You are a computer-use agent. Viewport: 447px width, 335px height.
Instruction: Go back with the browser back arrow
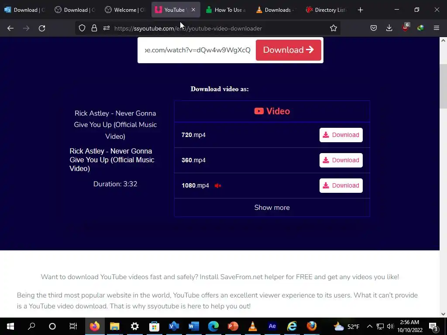point(10,28)
